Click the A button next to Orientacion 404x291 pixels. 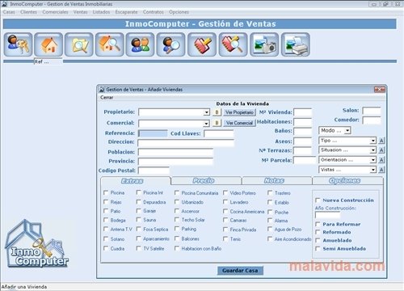coord(381,160)
